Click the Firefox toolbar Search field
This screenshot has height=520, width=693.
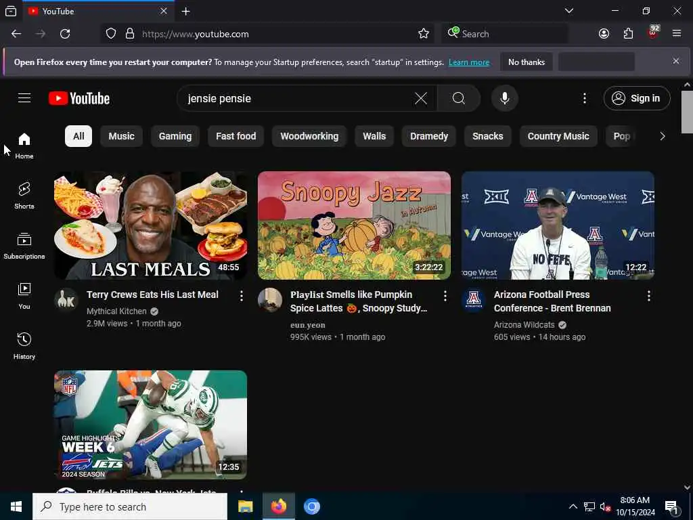tap(505, 34)
